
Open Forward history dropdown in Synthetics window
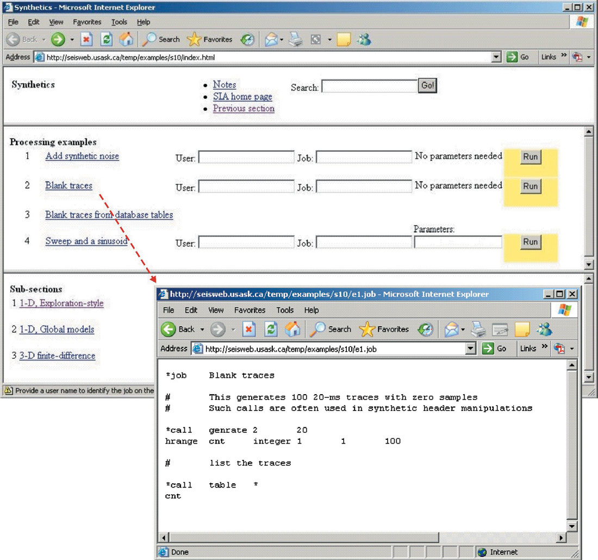(x=72, y=40)
